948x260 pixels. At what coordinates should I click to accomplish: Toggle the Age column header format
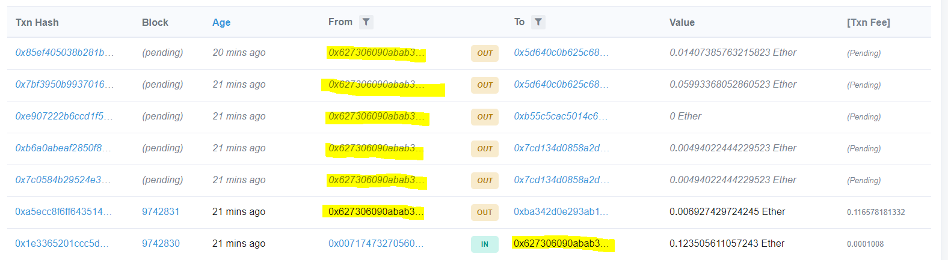221,22
